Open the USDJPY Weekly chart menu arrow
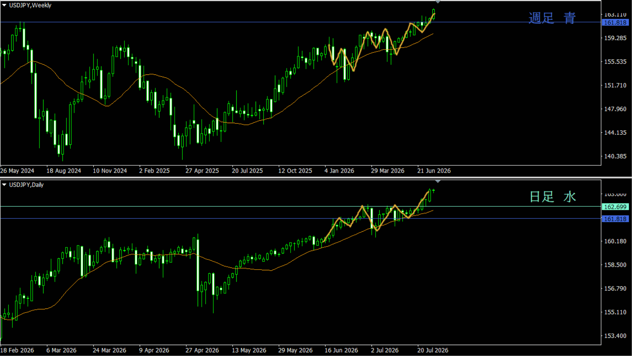Image resolution: width=632 pixels, height=356 pixels. [x=4, y=5]
